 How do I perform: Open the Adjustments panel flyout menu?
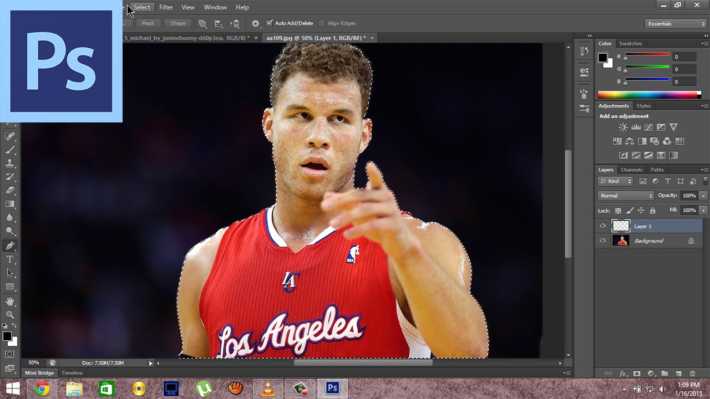[704, 106]
